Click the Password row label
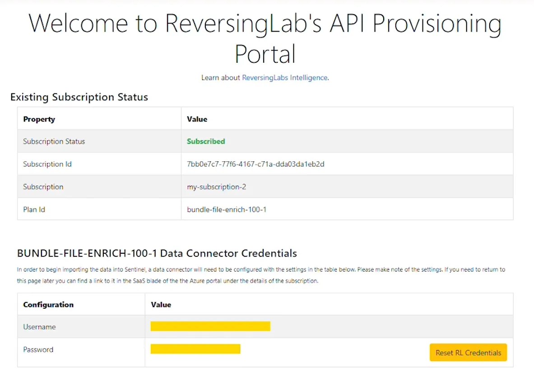The height and width of the screenshot is (386, 534). pyautogui.click(x=38, y=349)
